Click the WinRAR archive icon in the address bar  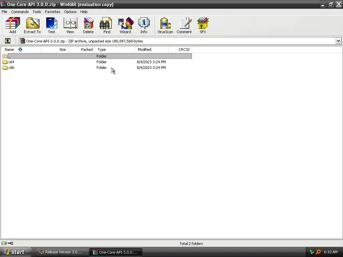click(x=22, y=41)
